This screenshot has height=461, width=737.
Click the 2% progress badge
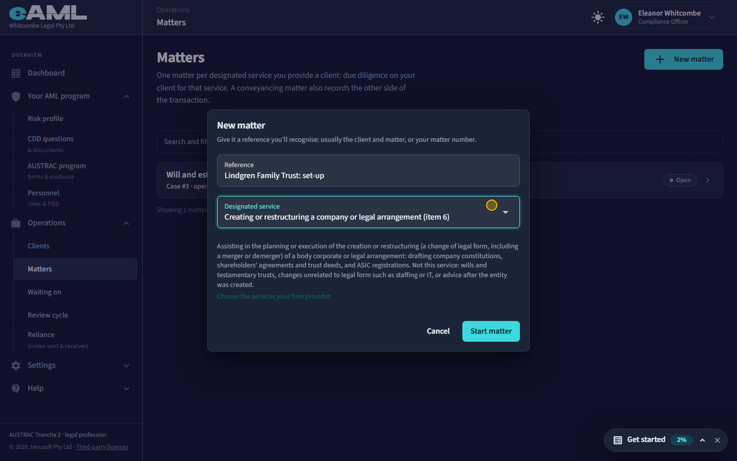682,440
